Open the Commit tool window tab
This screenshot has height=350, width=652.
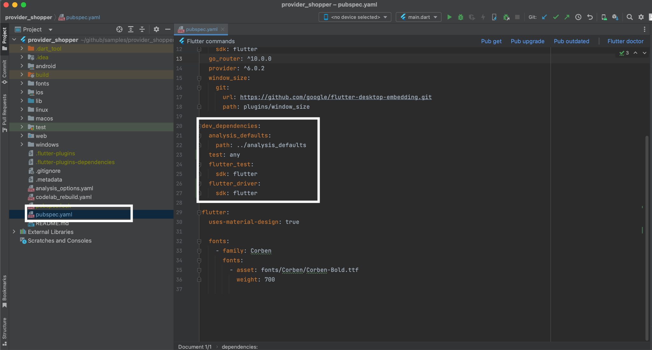pos(4,71)
